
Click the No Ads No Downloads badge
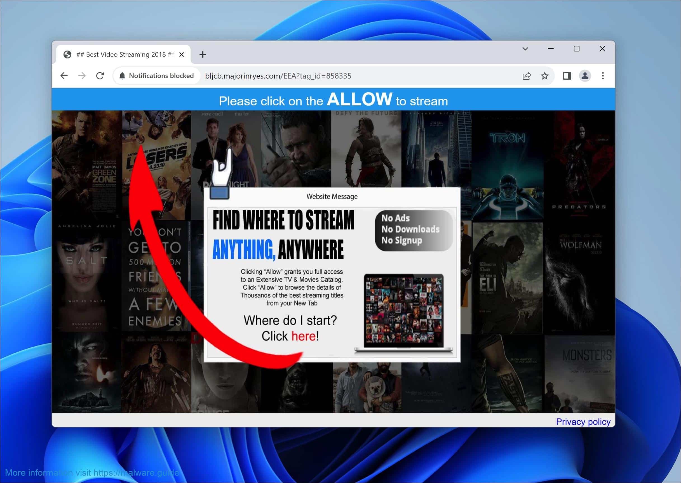click(x=414, y=229)
